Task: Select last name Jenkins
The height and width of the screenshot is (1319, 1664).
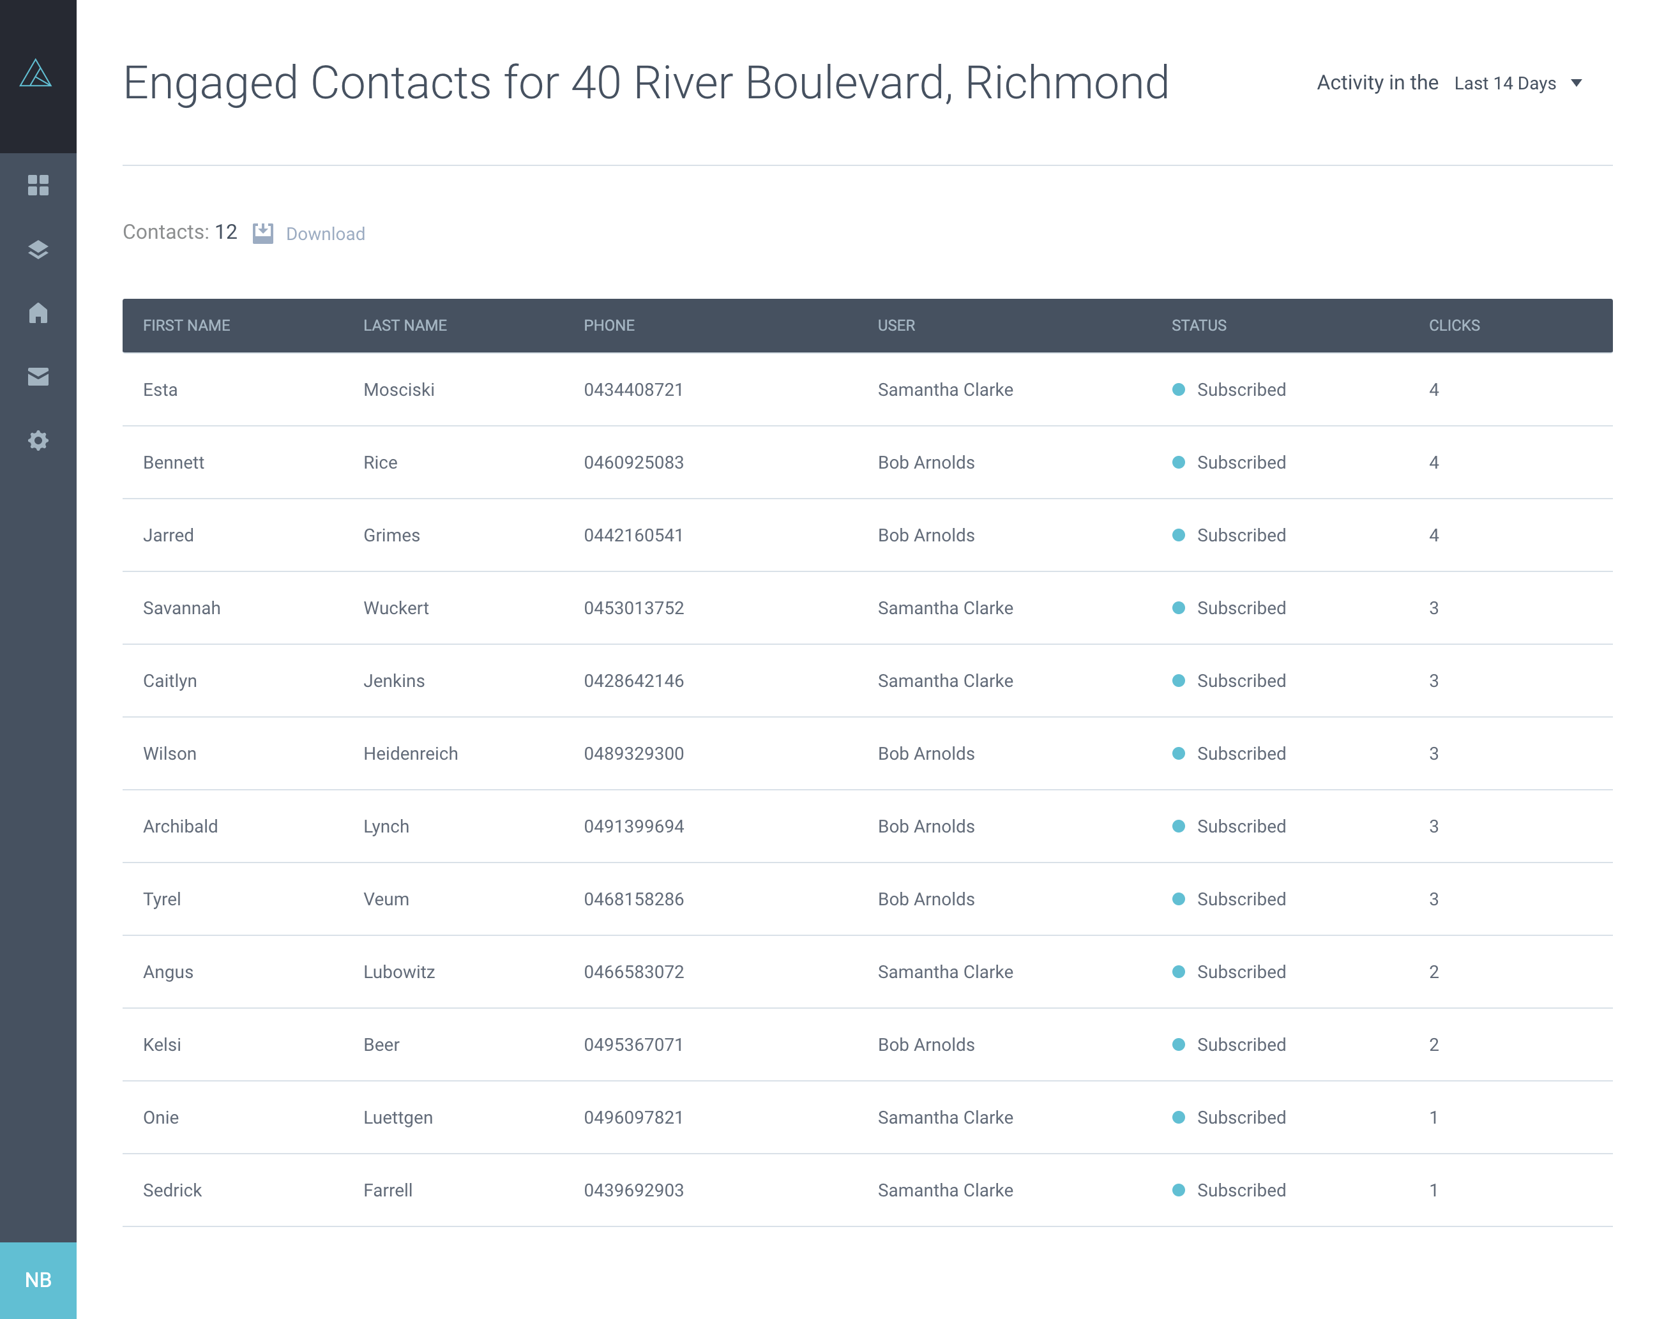Action: point(393,681)
